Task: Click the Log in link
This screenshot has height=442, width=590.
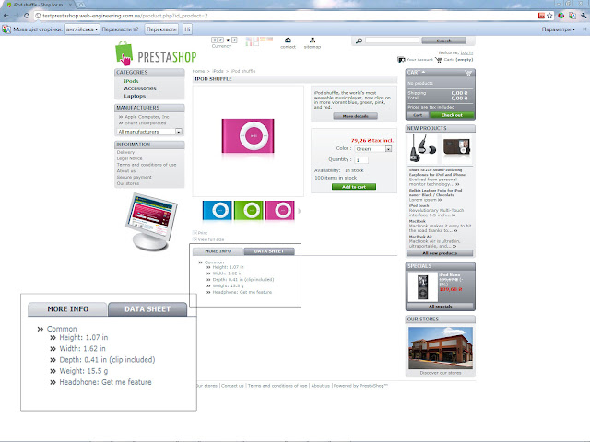Action: click(466, 52)
